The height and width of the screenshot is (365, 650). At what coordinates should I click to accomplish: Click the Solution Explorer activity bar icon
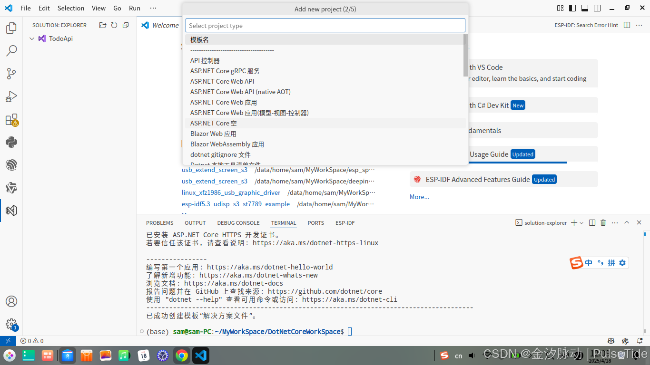pos(11,211)
